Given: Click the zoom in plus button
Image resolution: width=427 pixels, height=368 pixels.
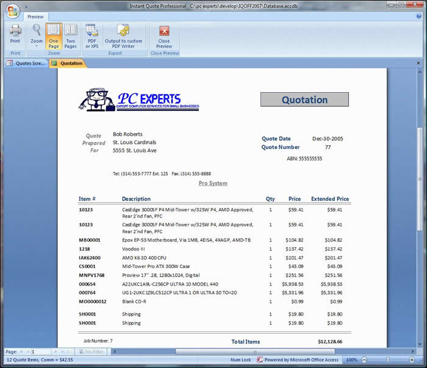Looking at the screenshot, I should 414,360.
